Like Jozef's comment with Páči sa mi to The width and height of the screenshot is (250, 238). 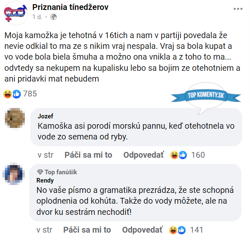click(x=88, y=155)
